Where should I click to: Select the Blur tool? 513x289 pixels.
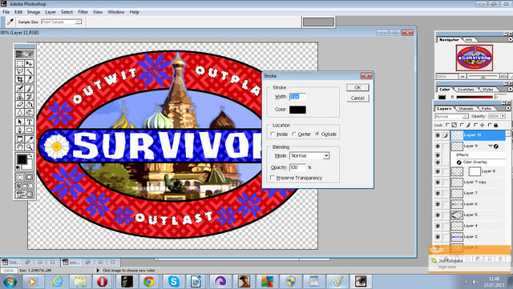pyautogui.click(x=20, y=113)
